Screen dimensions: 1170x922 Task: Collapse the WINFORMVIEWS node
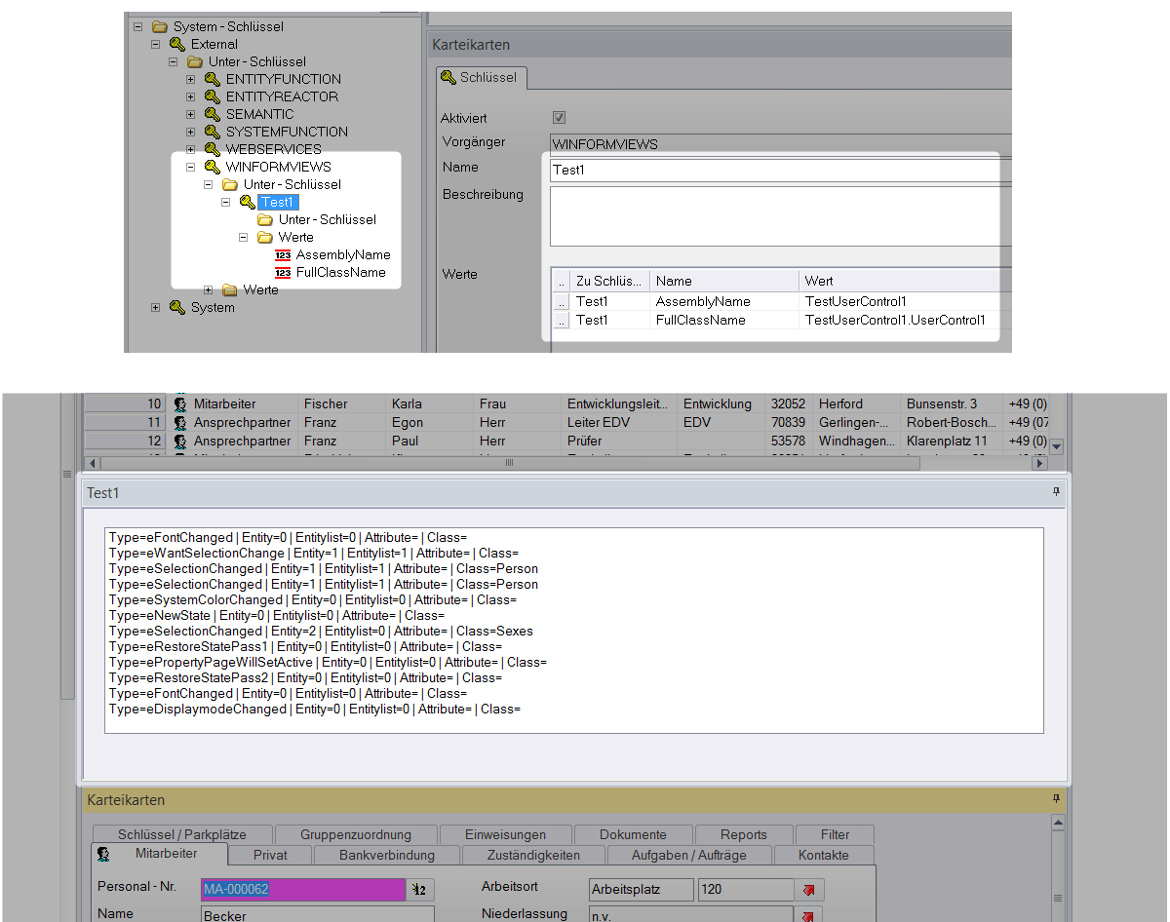pos(191,167)
